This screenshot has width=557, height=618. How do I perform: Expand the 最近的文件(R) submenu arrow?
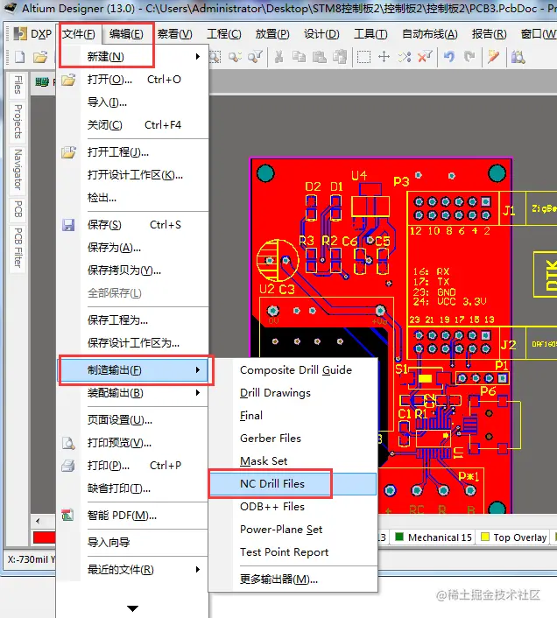tap(198, 570)
